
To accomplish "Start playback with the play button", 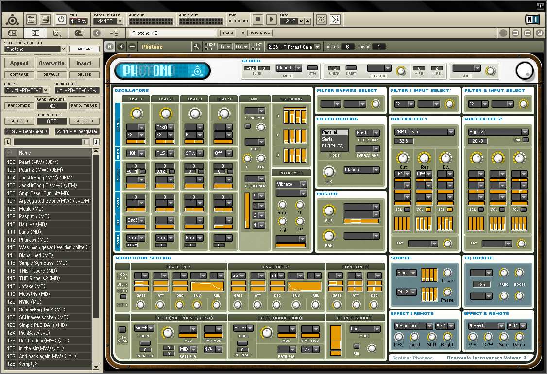I will tap(271, 19).
